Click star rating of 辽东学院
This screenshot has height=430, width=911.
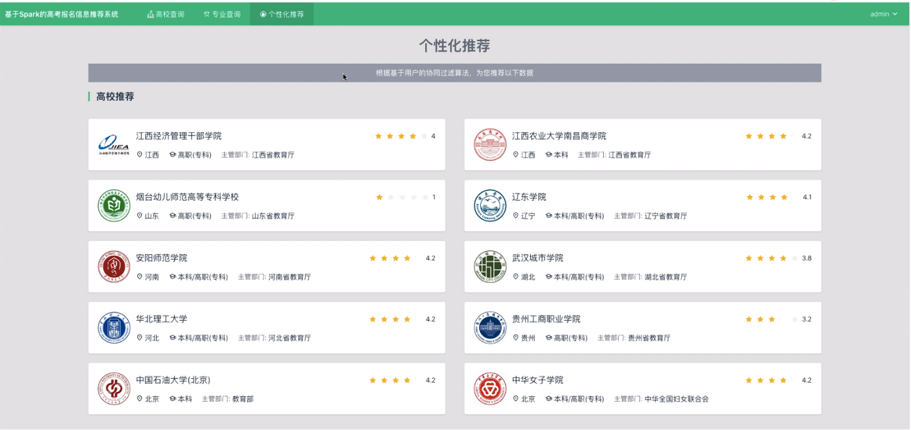(772, 197)
